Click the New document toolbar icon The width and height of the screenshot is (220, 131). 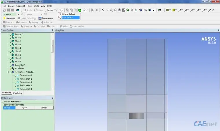4,10
